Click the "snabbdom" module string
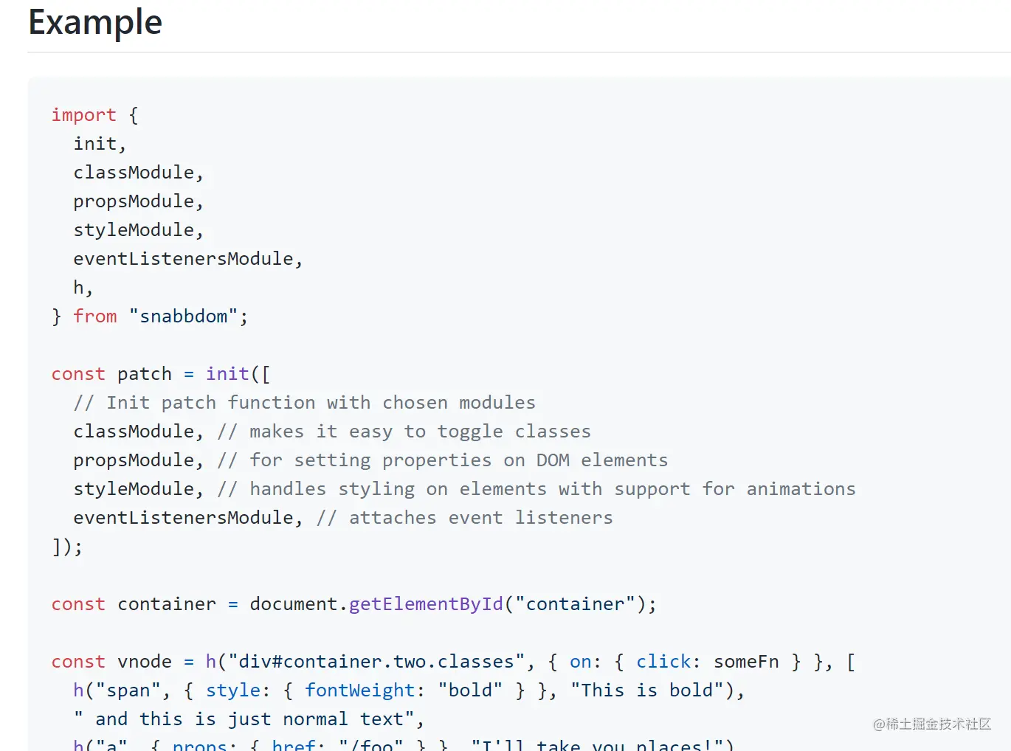Image resolution: width=1011 pixels, height=751 pixels. 184,316
